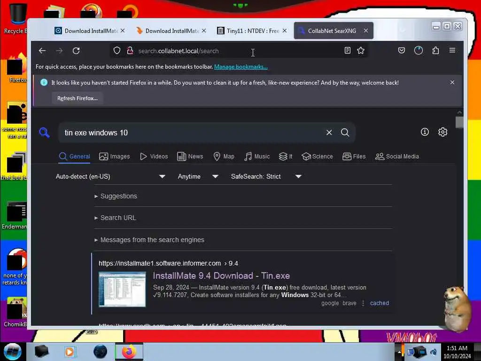Viewport: 481px width, 361px height.
Task: Open the tracking protection shield icon
Action: click(117, 51)
